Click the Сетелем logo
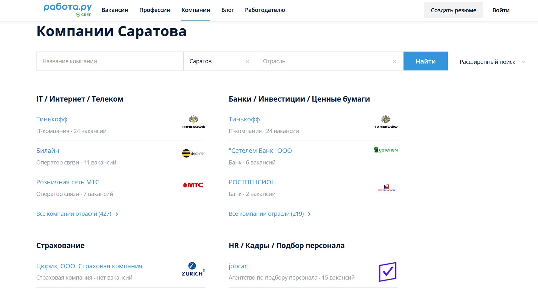This screenshot has height=289, width=538. coord(386,150)
